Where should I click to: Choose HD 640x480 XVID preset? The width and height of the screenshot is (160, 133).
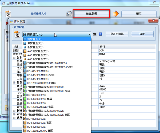pyautogui.click(x=57, y=103)
